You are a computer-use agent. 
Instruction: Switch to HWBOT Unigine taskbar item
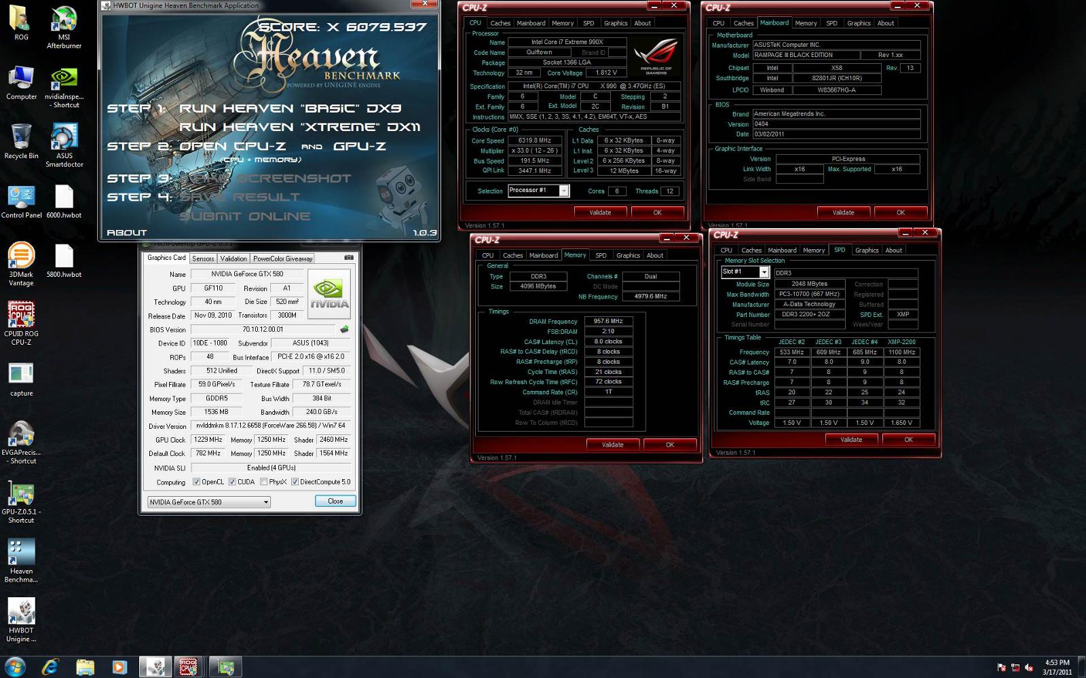[155, 667]
